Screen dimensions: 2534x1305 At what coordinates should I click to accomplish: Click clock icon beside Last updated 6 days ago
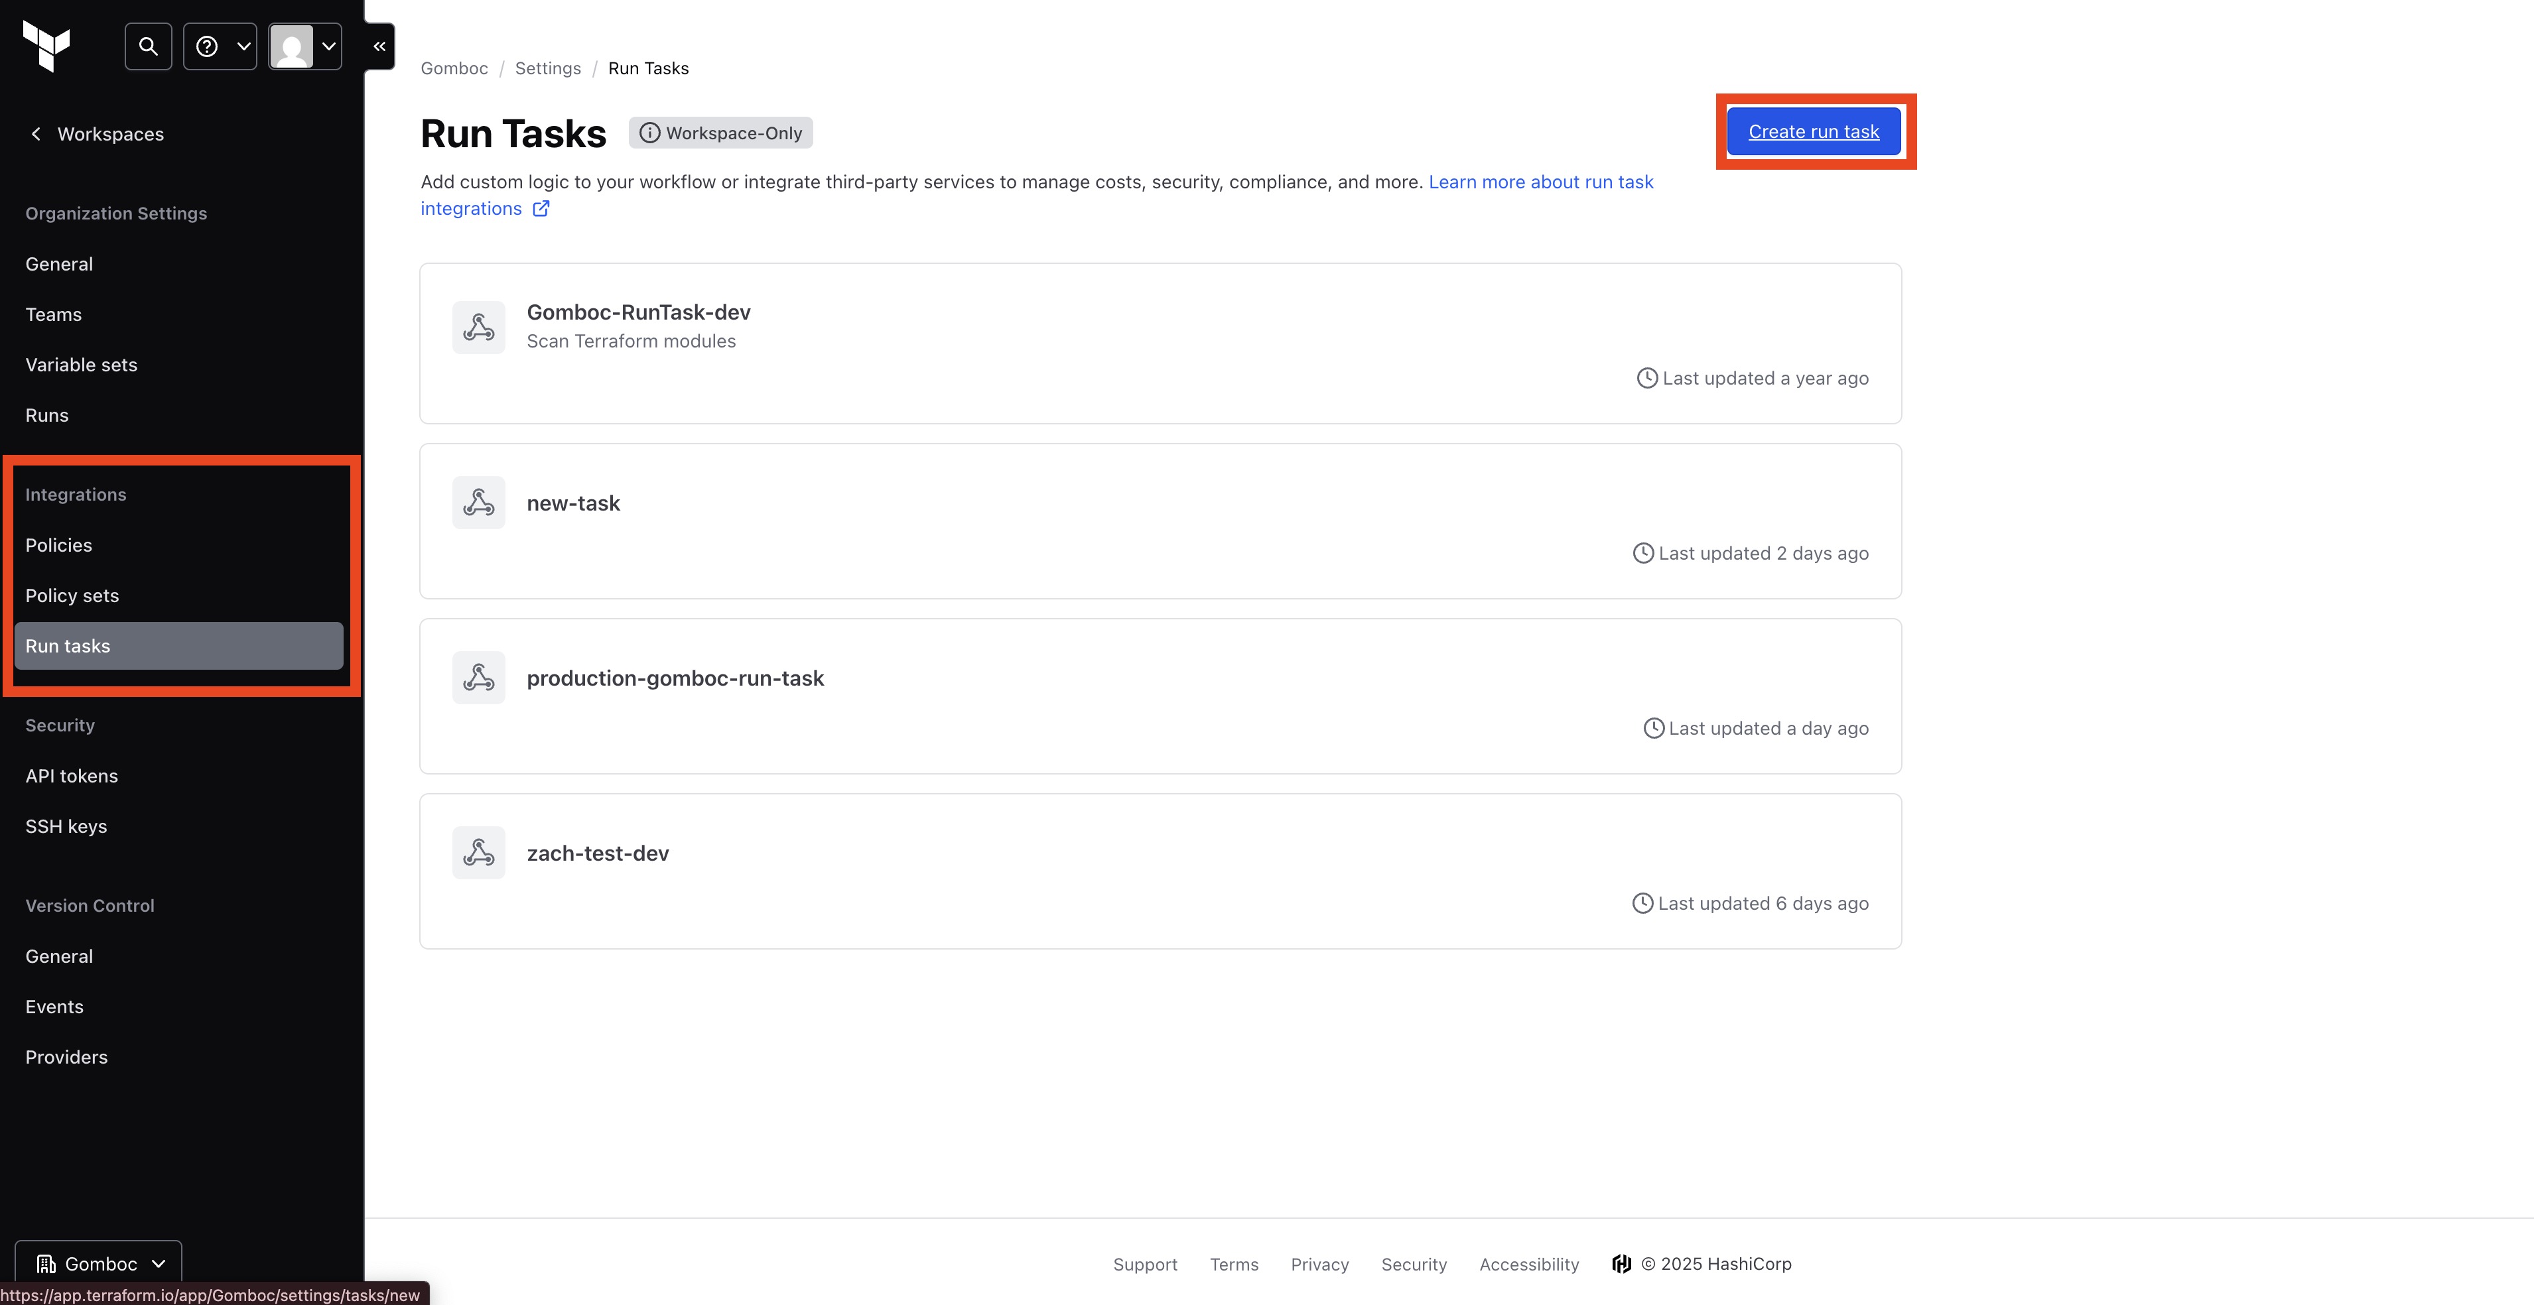point(1642,902)
